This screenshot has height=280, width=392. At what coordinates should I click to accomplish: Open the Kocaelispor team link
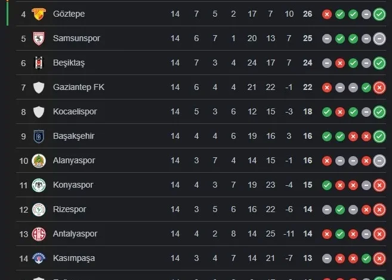tap(75, 111)
